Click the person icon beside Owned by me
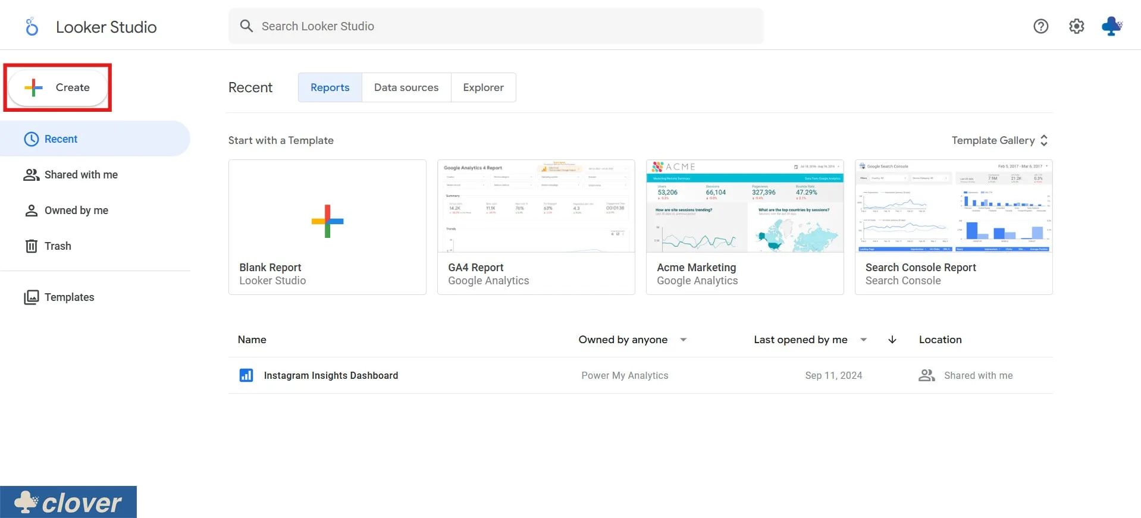 [31, 211]
